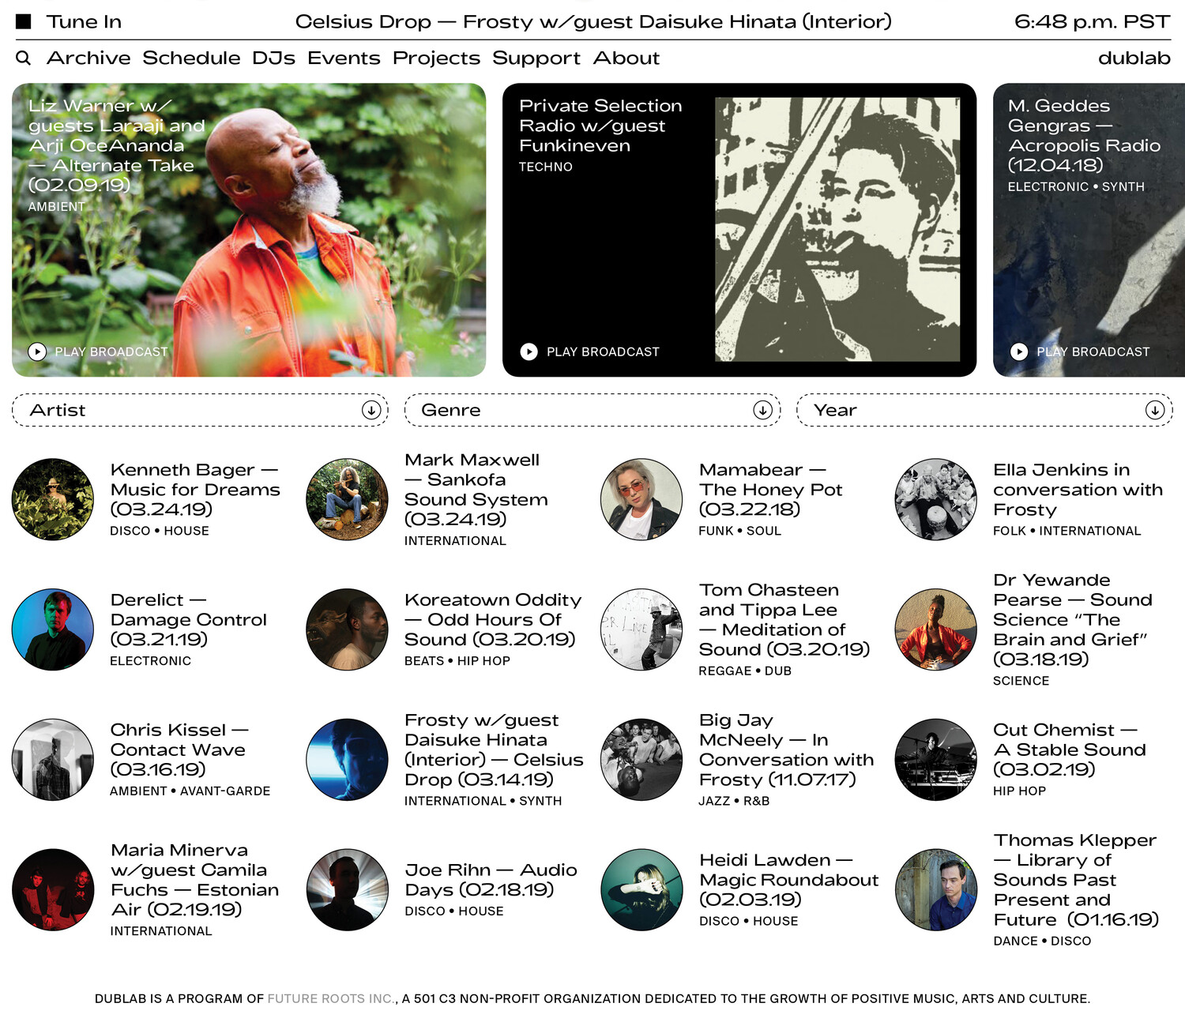Open the DJs menu item
The width and height of the screenshot is (1185, 1022).
coord(273,58)
